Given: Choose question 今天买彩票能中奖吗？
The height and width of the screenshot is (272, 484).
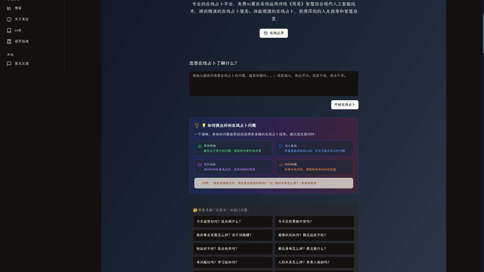Looking at the screenshot, I should [315, 222].
